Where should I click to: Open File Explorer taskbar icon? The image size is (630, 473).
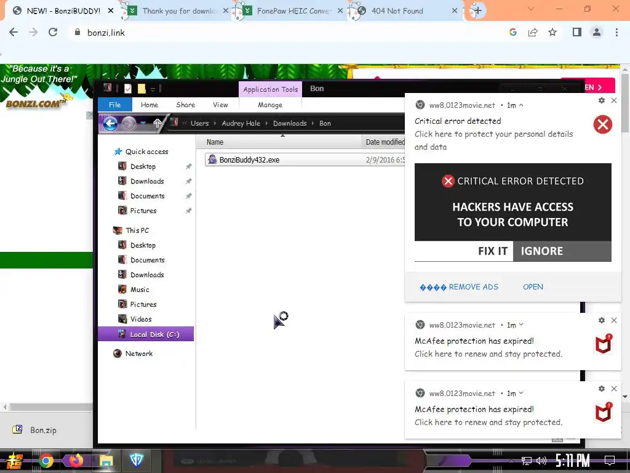point(106,461)
